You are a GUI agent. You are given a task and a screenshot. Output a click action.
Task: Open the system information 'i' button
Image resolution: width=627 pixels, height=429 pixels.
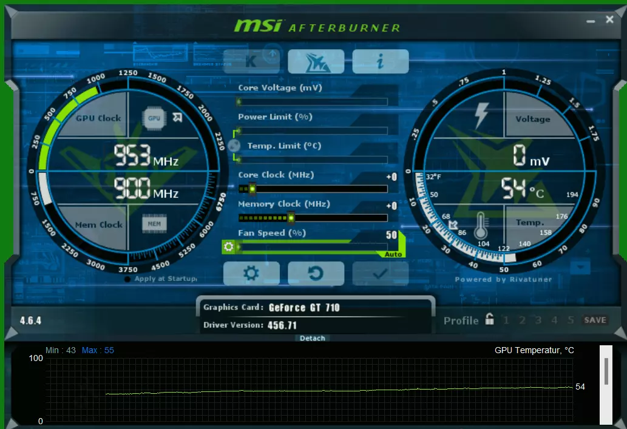coord(381,61)
